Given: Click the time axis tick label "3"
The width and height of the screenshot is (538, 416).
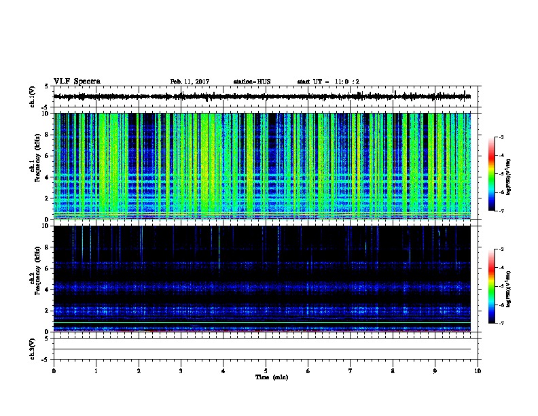Looking at the screenshot, I should (181, 370).
